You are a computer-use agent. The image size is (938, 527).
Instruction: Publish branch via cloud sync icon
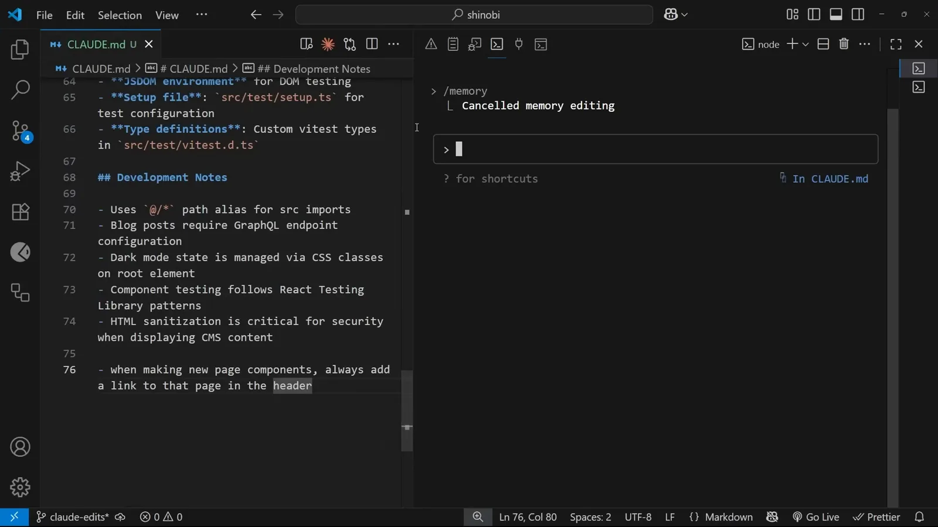(x=120, y=517)
